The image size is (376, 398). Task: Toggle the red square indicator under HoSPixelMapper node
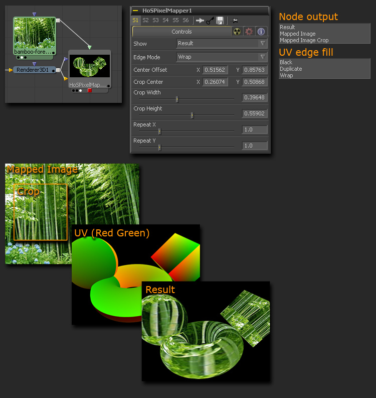pos(90,90)
